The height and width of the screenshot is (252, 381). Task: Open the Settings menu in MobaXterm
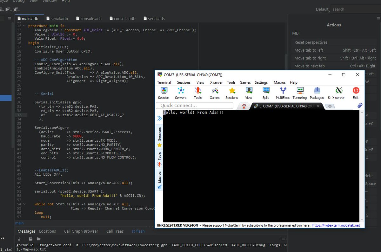[x=261, y=82]
